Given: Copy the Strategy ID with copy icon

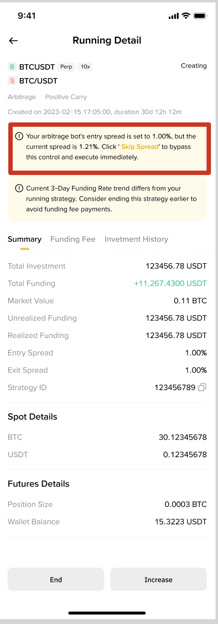Looking at the screenshot, I should (203, 387).
